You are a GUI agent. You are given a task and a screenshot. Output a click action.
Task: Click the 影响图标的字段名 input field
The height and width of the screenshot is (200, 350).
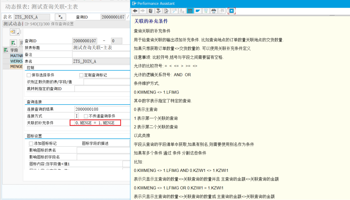click(x=103, y=157)
